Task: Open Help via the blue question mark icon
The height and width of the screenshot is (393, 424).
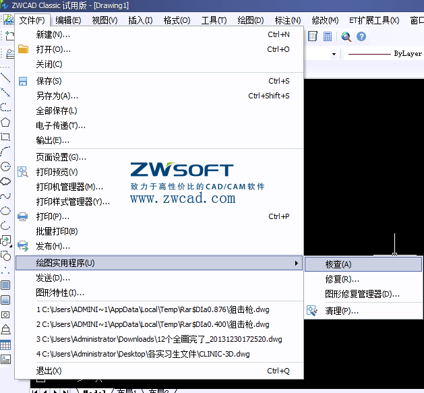Action: click(x=361, y=36)
